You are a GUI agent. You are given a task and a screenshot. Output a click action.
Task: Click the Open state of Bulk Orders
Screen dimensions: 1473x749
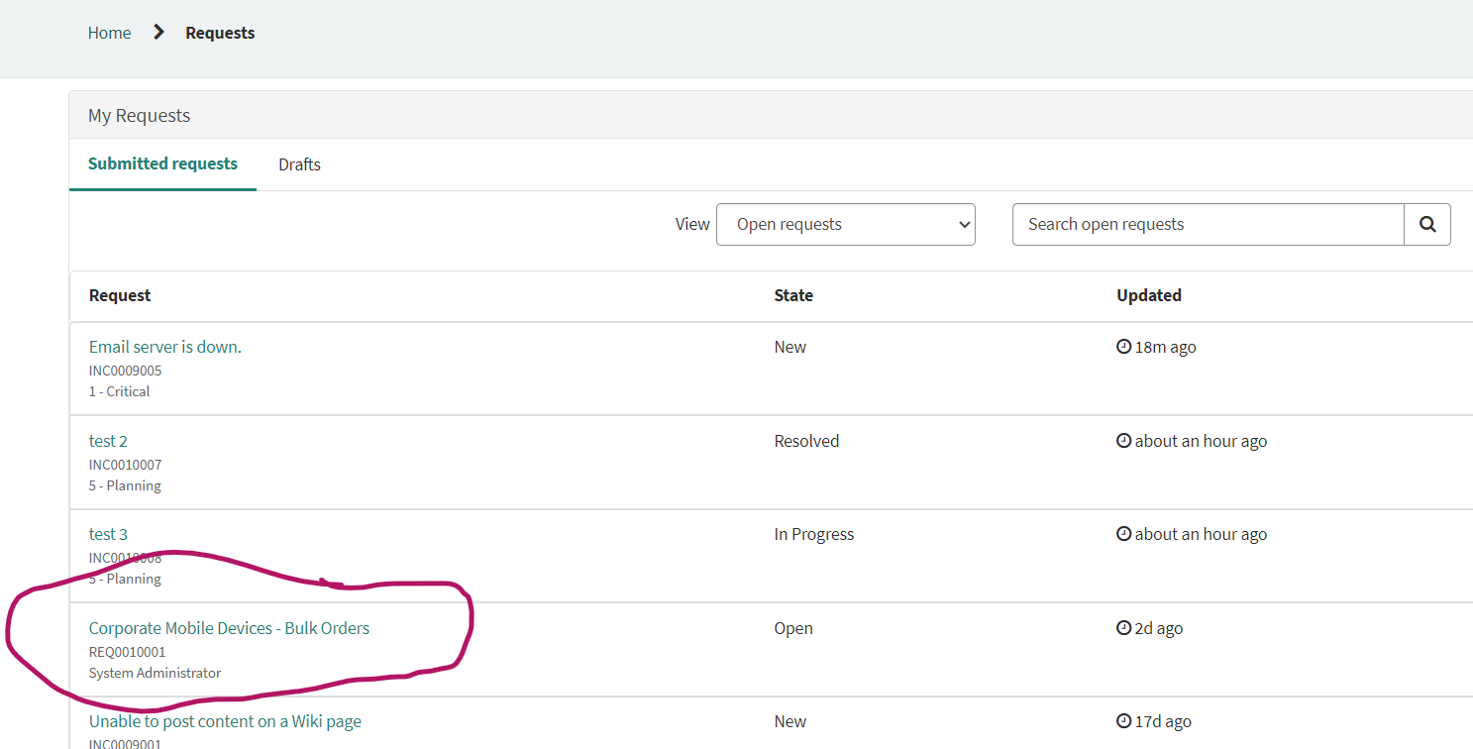(793, 628)
